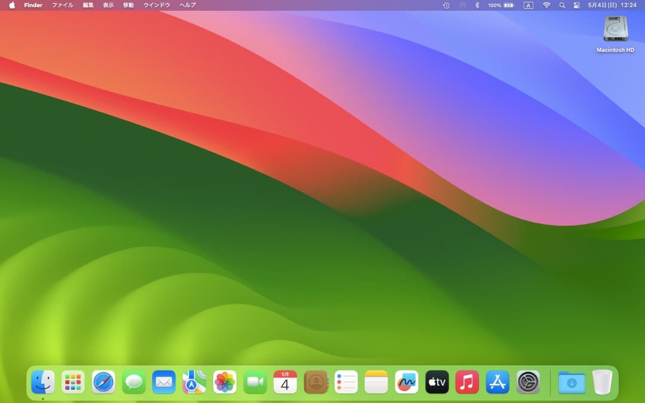The width and height of the screenshot is (645, 403).
Task: Open the ファイル menu in Finder
Action: (62, 5)
